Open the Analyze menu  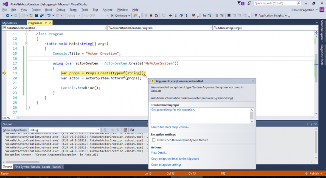pos(107,10)
